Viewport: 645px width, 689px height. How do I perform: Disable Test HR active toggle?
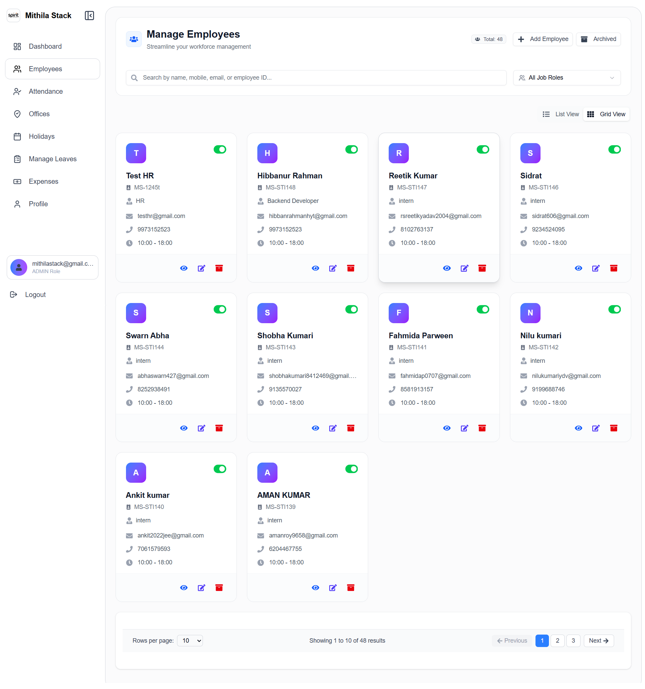(220, 150)
